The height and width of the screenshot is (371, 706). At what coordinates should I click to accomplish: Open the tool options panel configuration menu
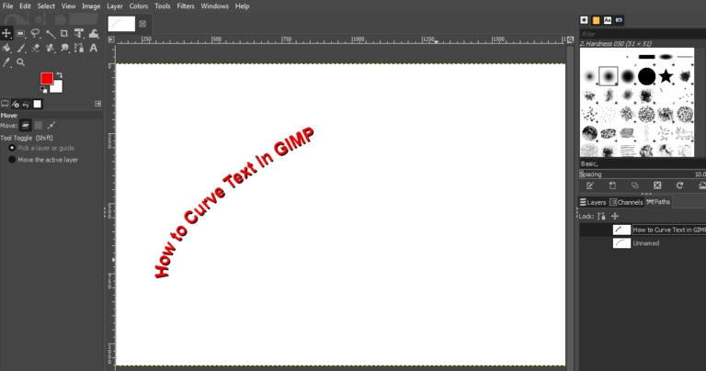(x=98, y=104)
